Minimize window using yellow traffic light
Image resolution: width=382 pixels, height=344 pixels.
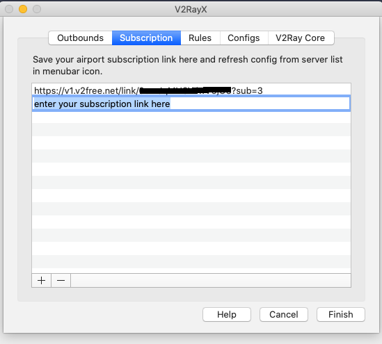pos(23,9)
